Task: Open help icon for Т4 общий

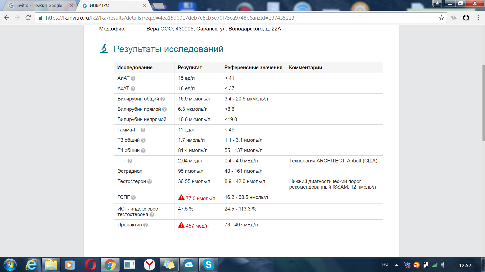Action: click(143, 151)
